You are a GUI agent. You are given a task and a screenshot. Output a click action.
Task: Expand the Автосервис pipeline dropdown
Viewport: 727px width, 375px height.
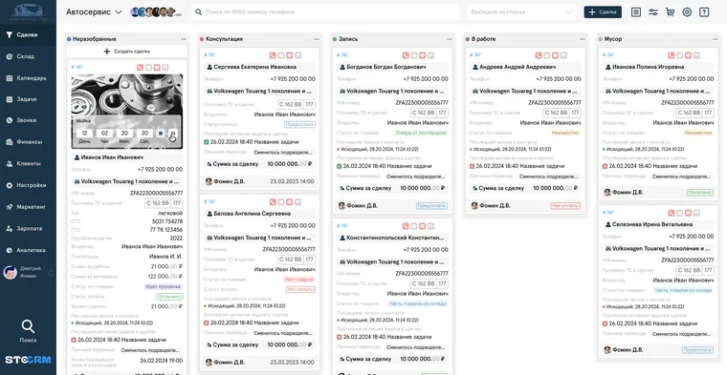click(x=94, y=12)
